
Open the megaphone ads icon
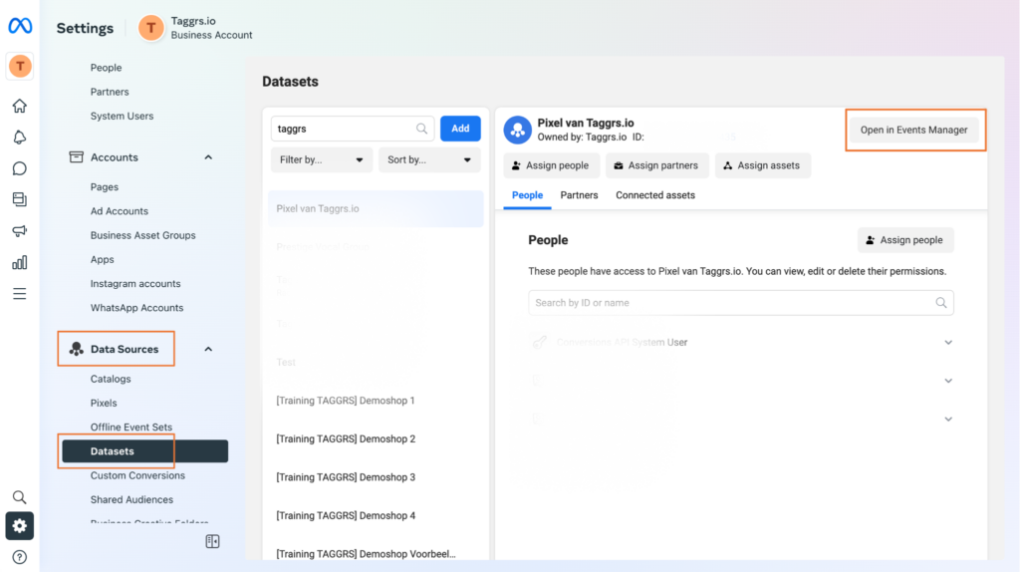click(x=20, y=231)
